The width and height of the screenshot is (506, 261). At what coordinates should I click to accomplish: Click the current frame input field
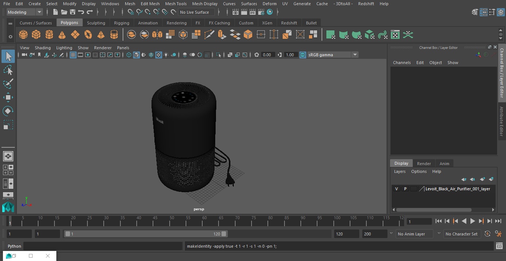(419, 221)
